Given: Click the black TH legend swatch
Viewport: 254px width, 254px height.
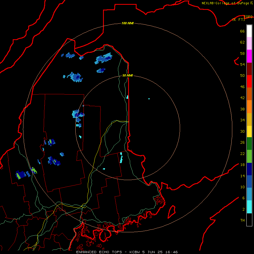Looking at the screenshot, I should 249,220.
